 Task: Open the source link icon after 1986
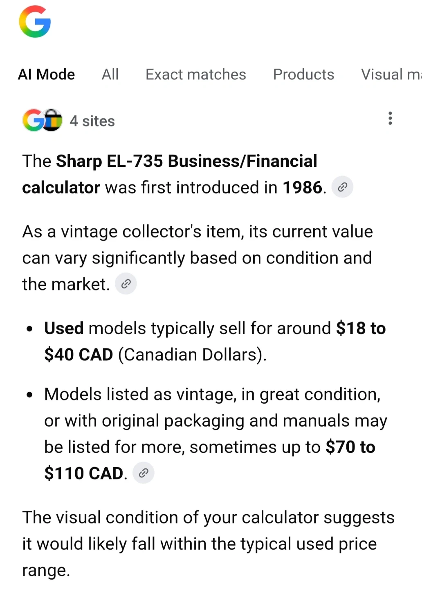(x=342, y=187)
